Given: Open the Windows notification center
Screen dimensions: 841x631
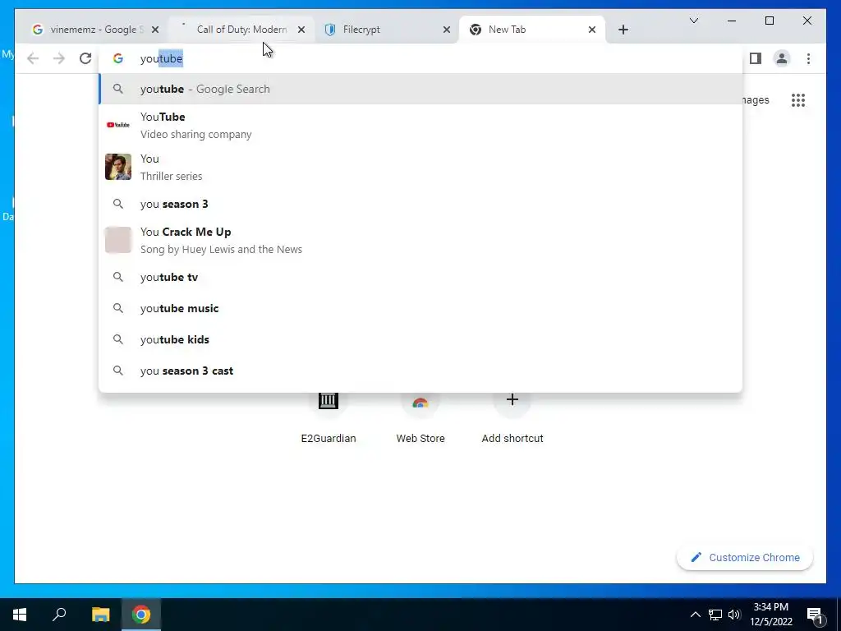Looking at the screenshot, I should 816,615.
